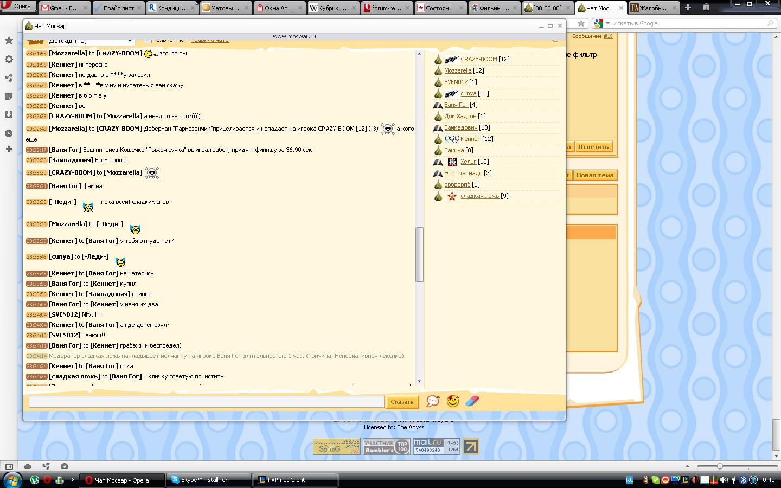Bookmark page with address bar star
781x488 pixels.
pyautogui.click(x=581, y=23)
